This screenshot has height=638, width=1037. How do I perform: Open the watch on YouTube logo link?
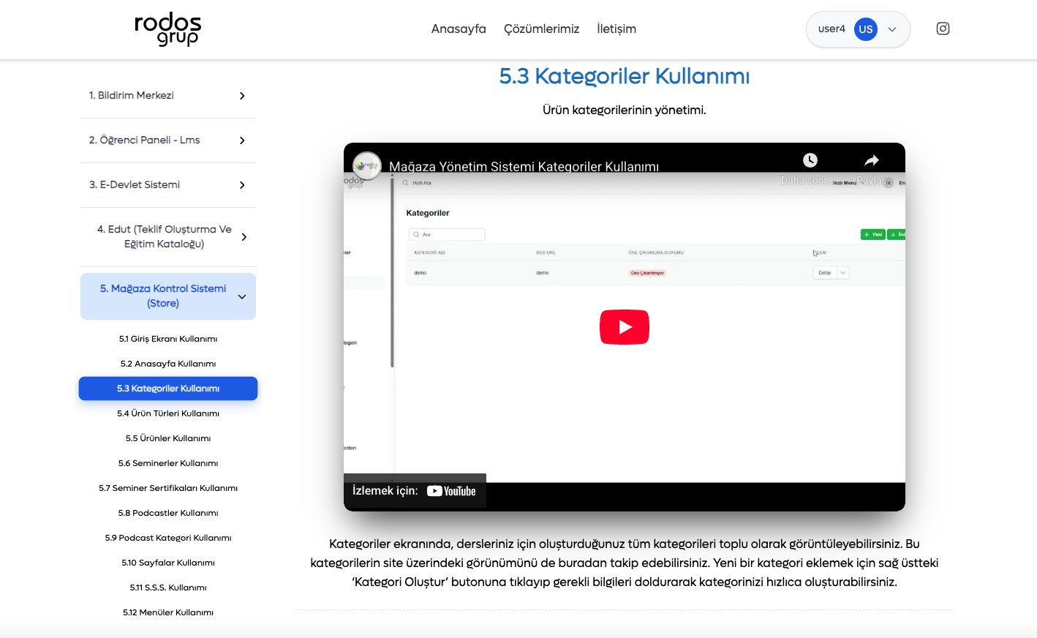click(x=451, y=491)
